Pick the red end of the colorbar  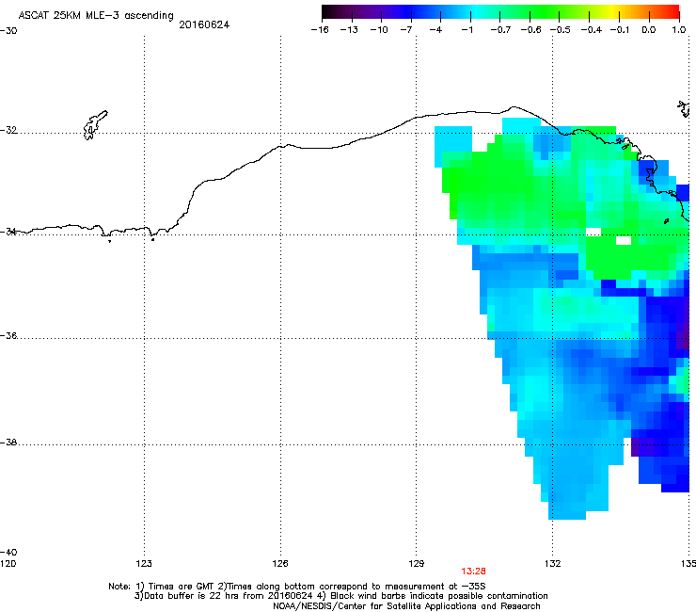coord(671,12)
